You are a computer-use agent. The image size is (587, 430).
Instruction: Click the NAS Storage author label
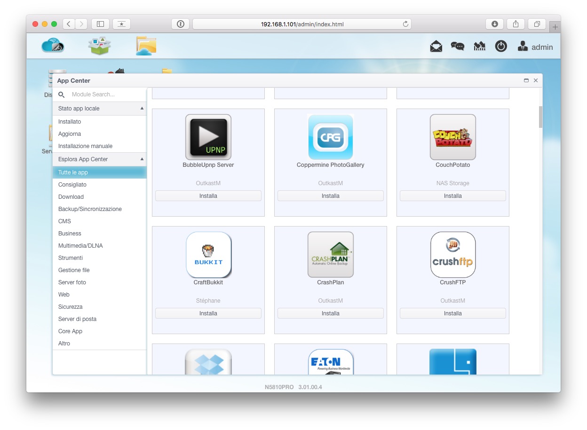pos(453,183)
